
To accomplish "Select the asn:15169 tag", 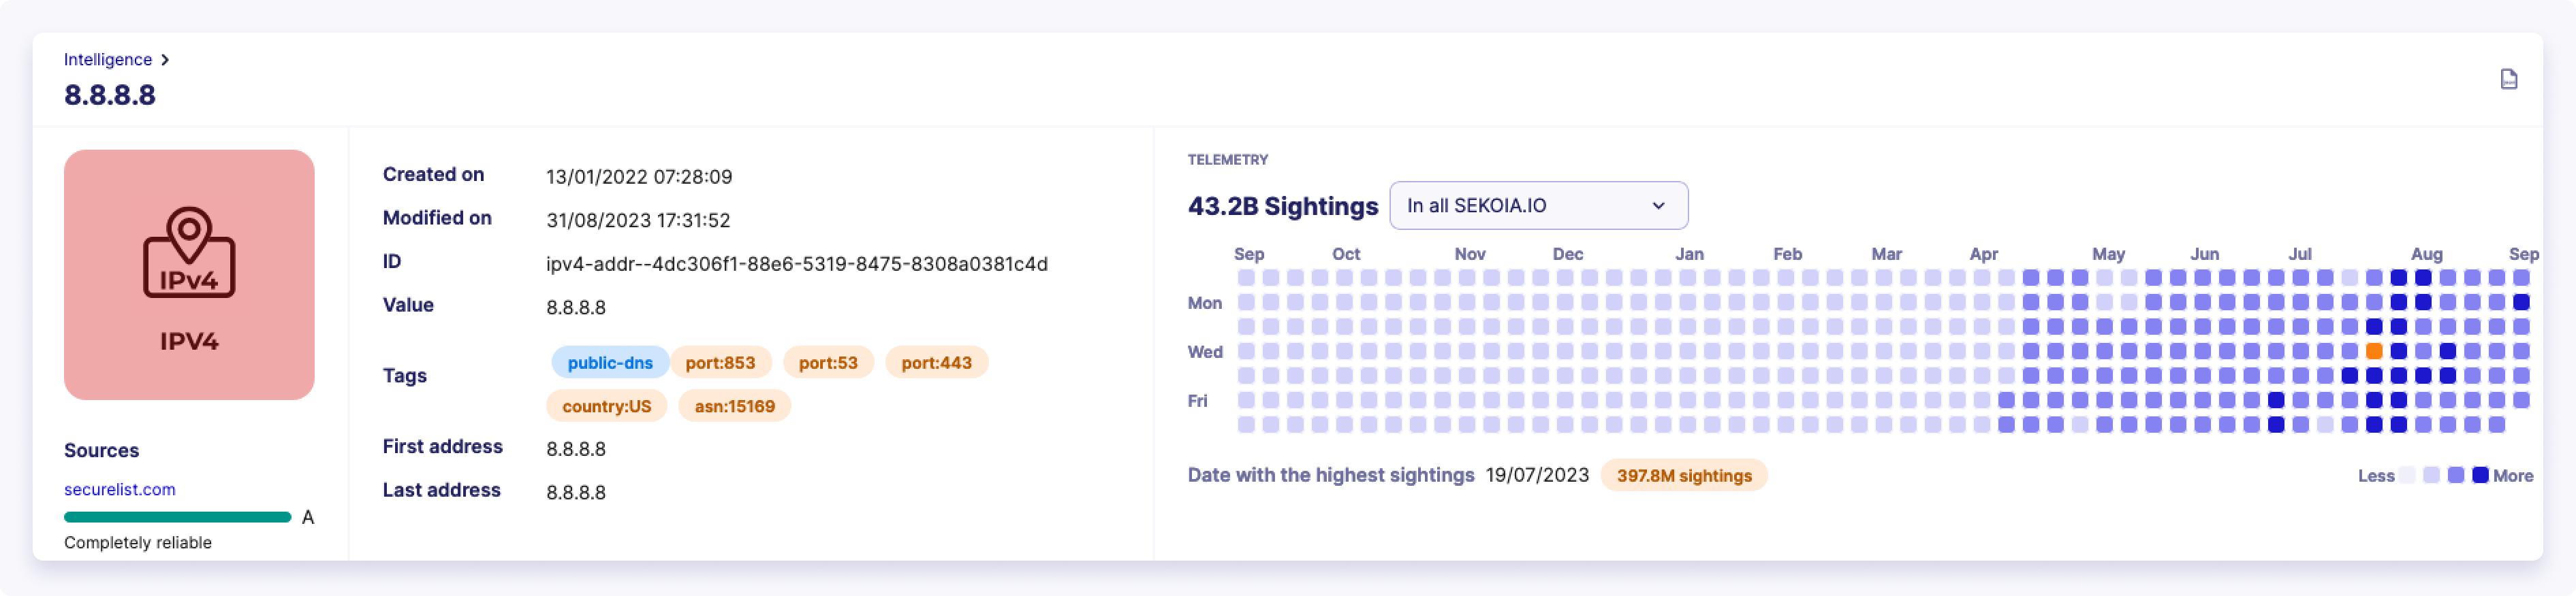I will click(735, 406).
